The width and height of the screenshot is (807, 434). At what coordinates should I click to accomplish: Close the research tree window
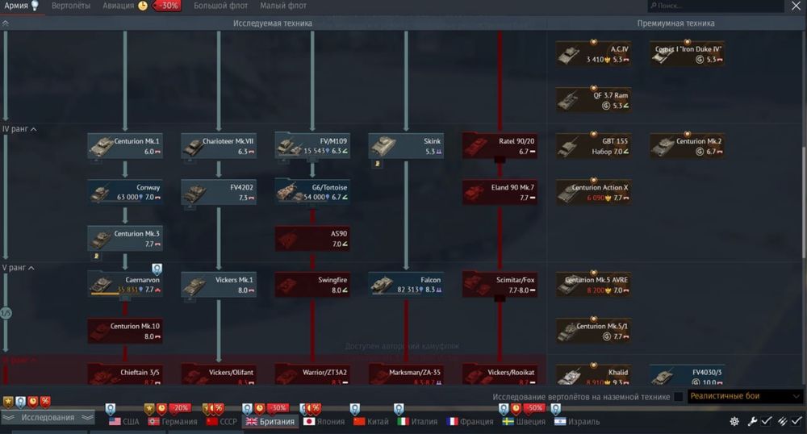tap(796, 6)
